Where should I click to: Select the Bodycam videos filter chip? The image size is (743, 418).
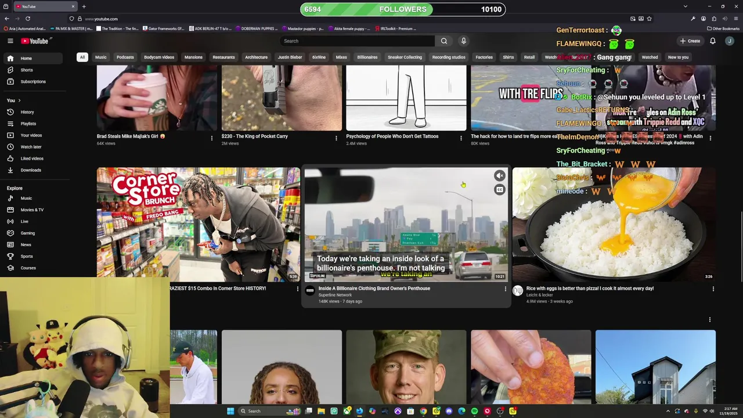point(159,57)
